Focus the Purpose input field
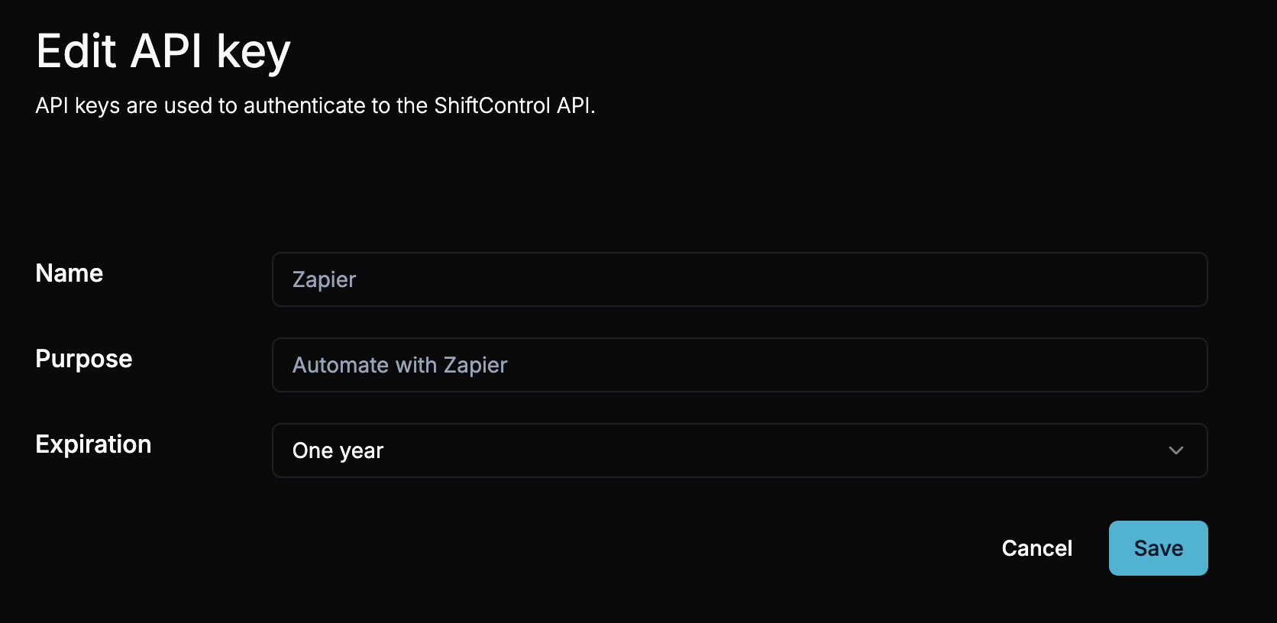Viewport: 1277px width, 623px height. [739, 365]
